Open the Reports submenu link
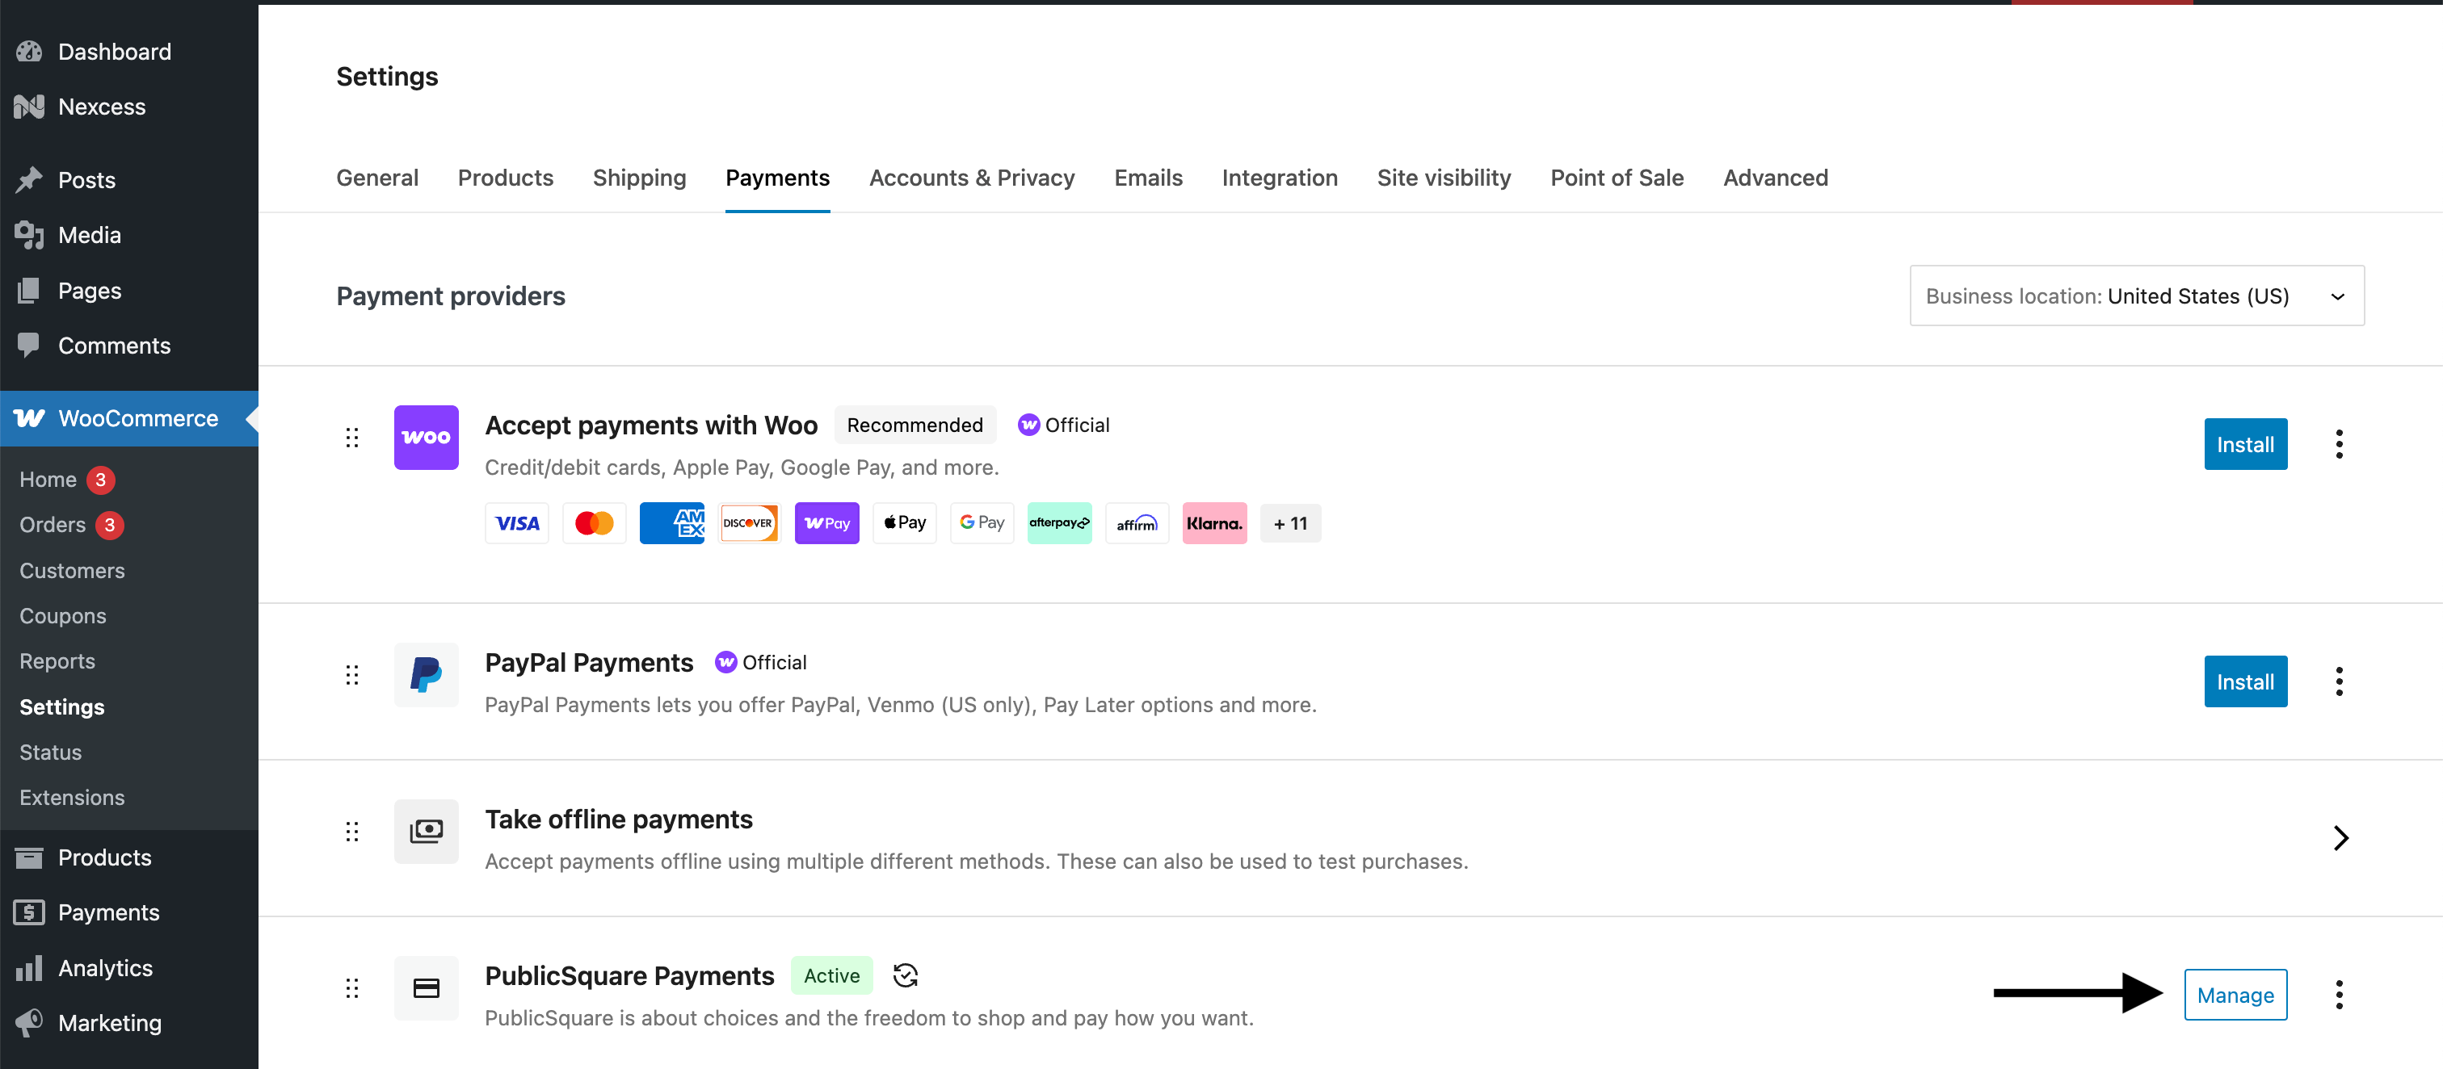Viewport: 2443px width, 1069px height. [57, 660]
